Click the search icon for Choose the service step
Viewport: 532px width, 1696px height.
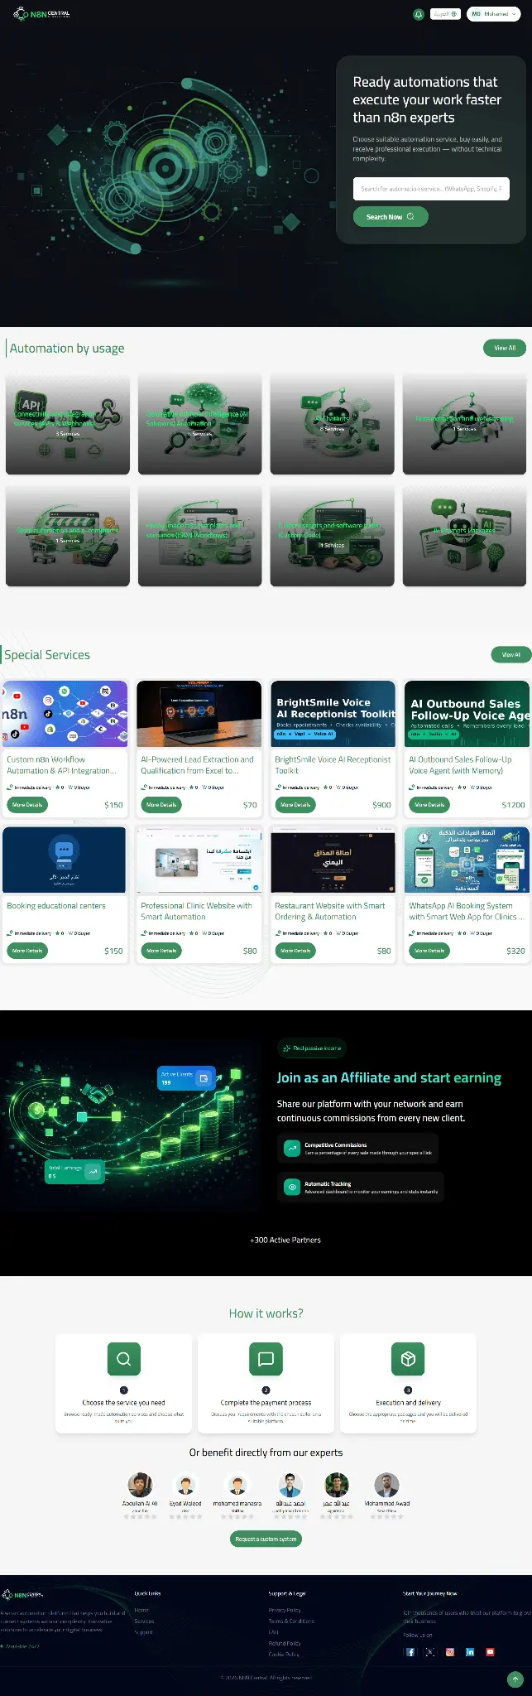pos(123,1359)
